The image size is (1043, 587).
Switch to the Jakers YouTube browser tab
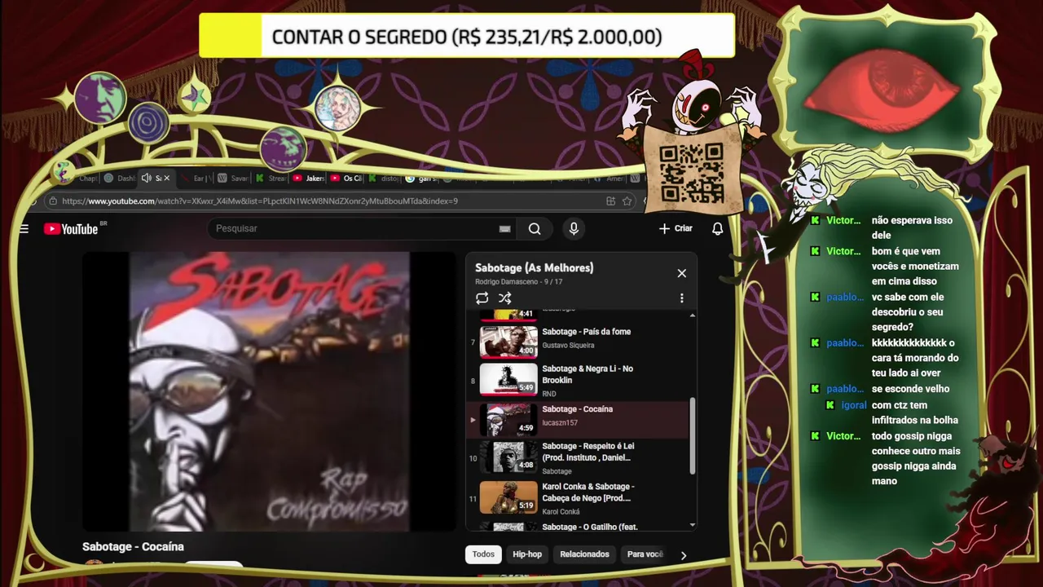coord(308,178)
